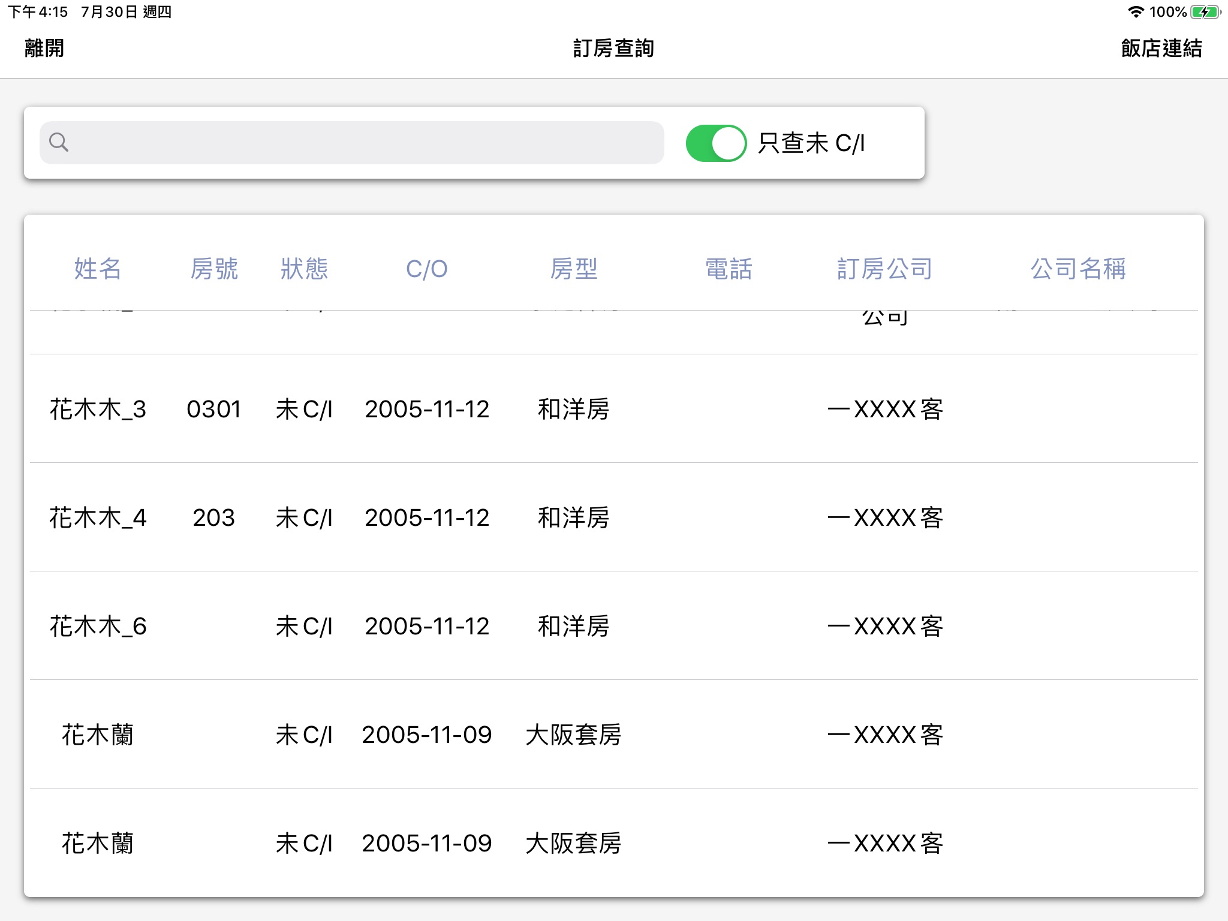Click the 訂房公司 column header
The image size is (1228, 921).
885,269
